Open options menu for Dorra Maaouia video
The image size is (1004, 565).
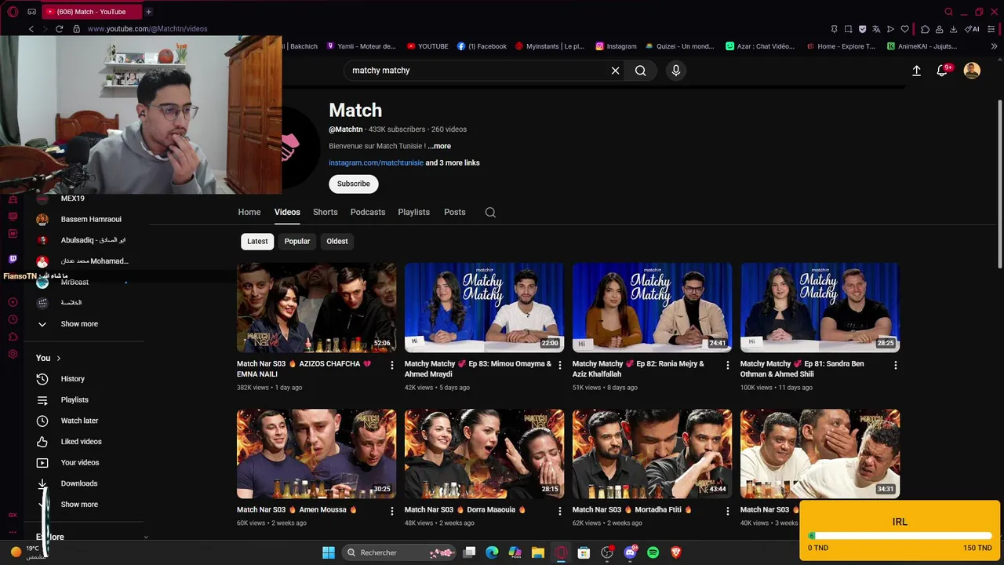(560, 511)
